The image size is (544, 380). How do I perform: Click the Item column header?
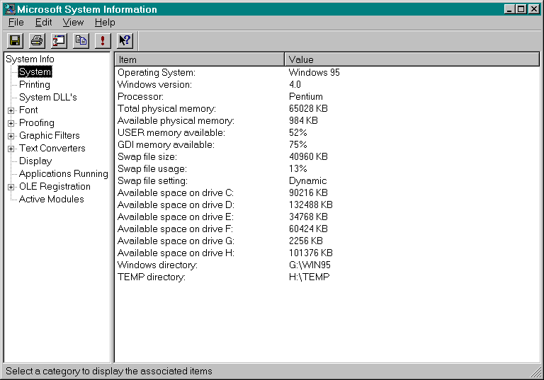[x=200, y=59]
